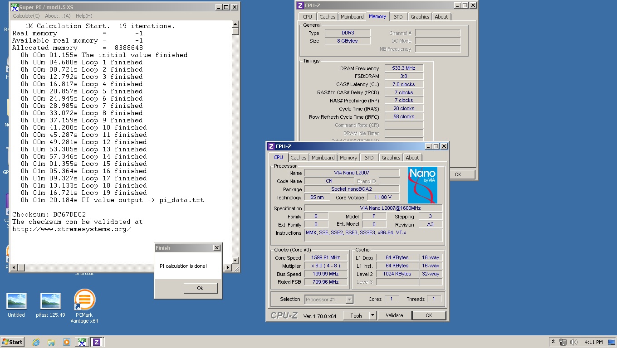The image size is (617, 348).
Task: Switch to SPD tab in front CPU-Z window
Action: click(369, 158)
